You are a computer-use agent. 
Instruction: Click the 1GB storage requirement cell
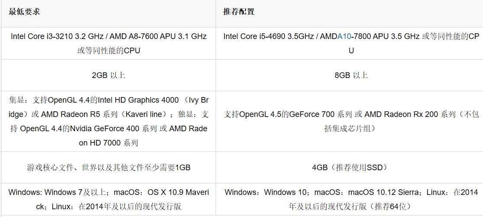click(108, 167)
